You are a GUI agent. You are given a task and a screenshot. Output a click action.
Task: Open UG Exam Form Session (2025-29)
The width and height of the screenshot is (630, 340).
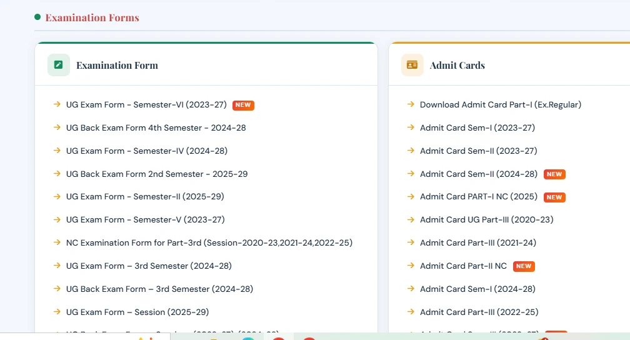click(x=137, y=312)
